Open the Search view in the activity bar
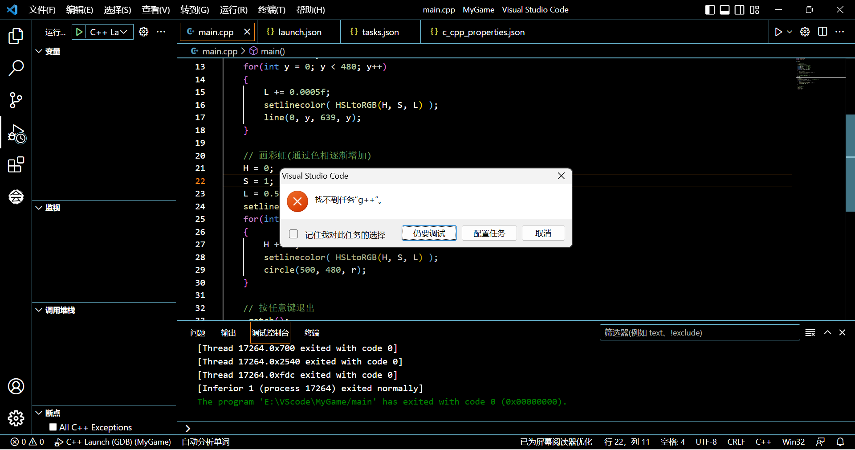 pos(16,68)
